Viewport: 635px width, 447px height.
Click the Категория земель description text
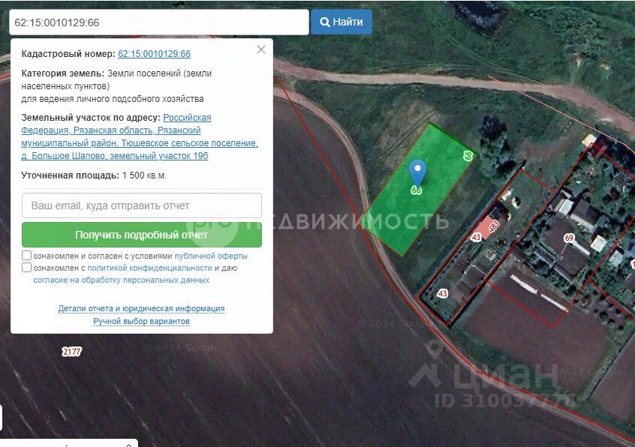(x=116, y=86)
